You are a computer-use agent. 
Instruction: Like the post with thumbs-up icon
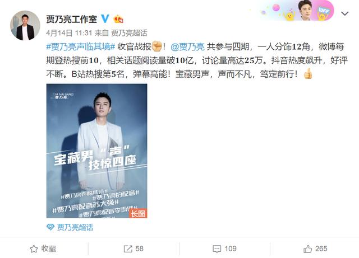tap(307, 248)
